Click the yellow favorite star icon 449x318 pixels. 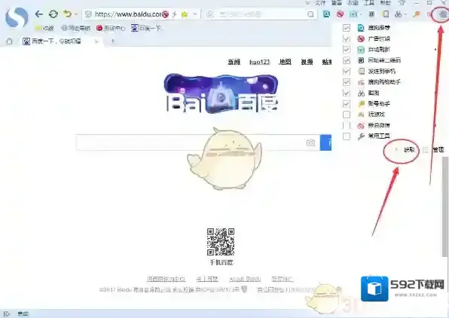[x=184, y=14]
